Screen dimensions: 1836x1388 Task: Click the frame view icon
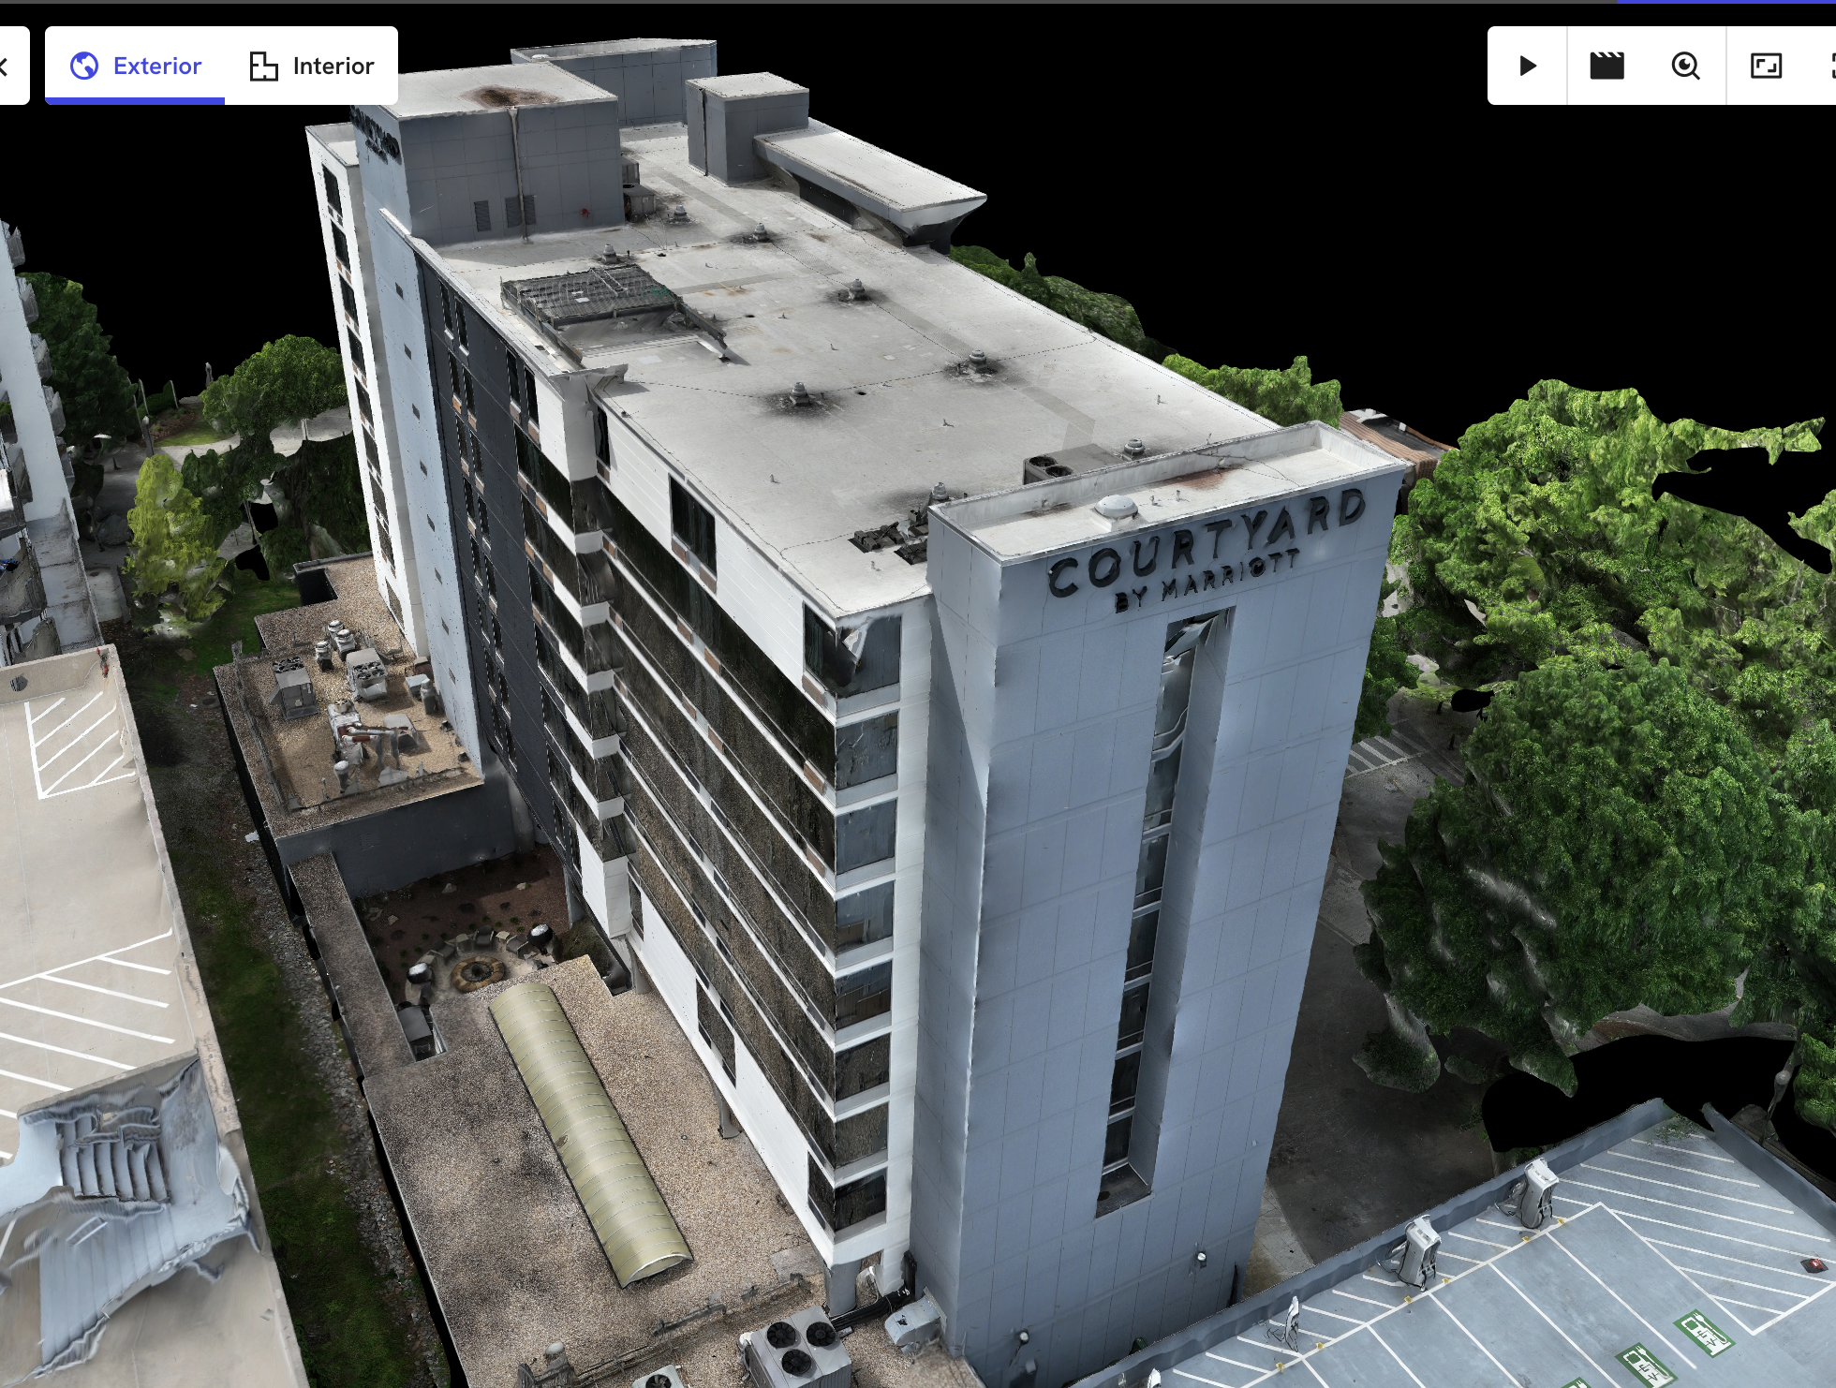pyautogui.click(x=1766, y=66)
